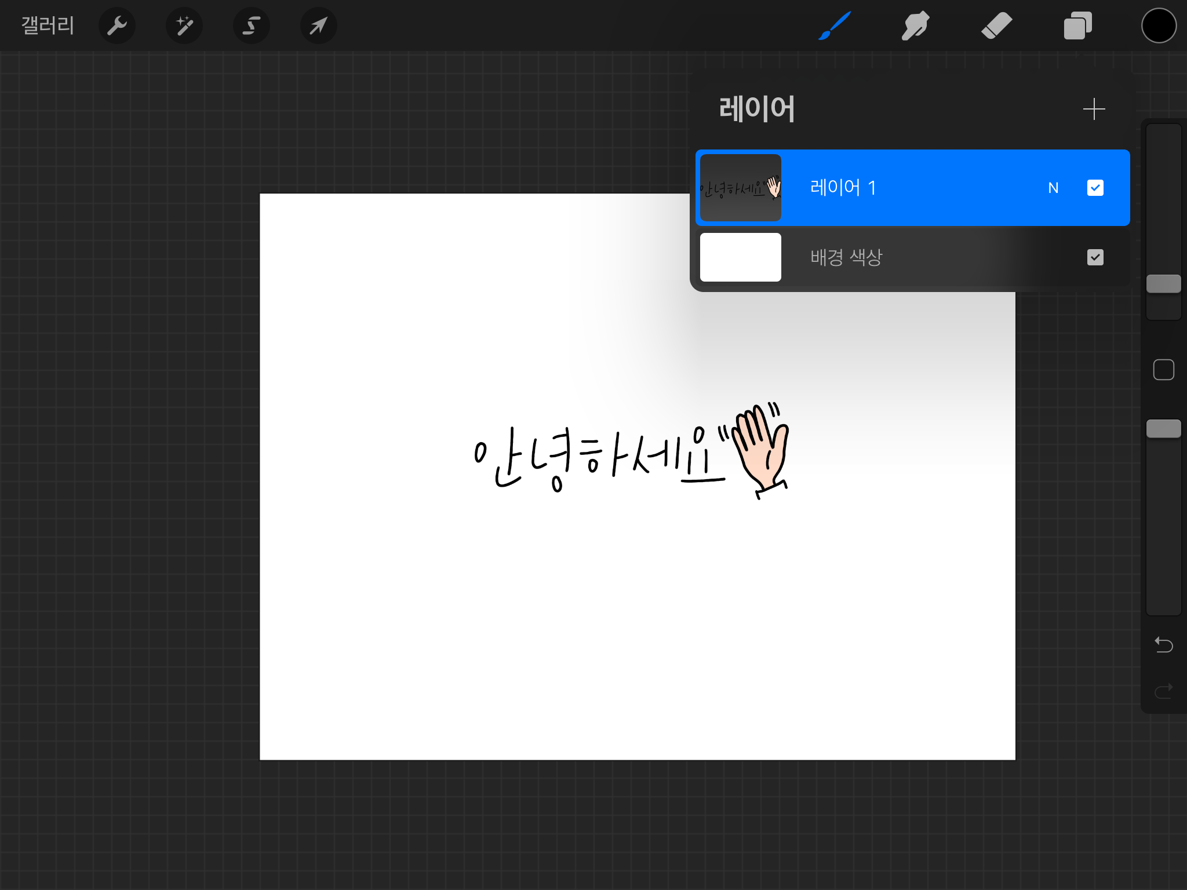Undo the last action
This screenshot has height=890, width=1187.
[x=1163, y=644]
